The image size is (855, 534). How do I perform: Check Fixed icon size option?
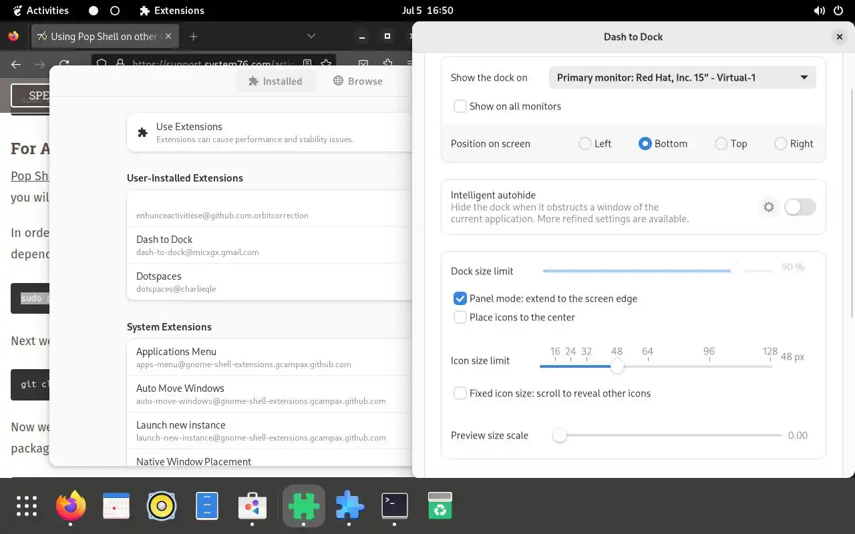(x=460, y=393)
